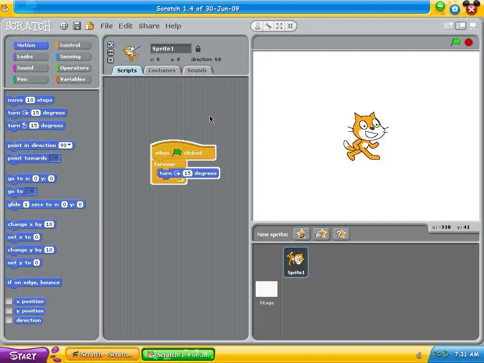Viewport: 484px width, 363px height.
Task: Click the change x by 10 block
Action: (x=31, y=225)
